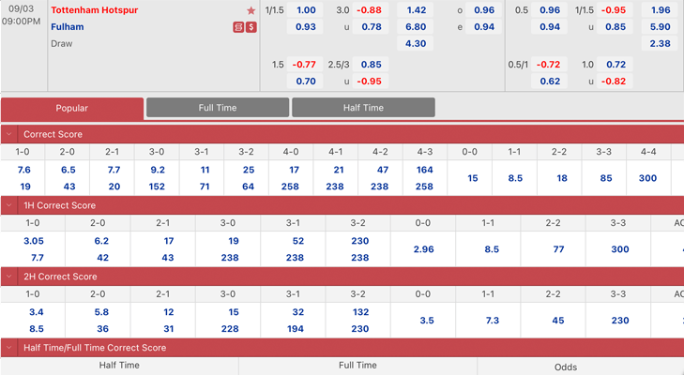
Task: Open Fulham team link
Action: 68,27
